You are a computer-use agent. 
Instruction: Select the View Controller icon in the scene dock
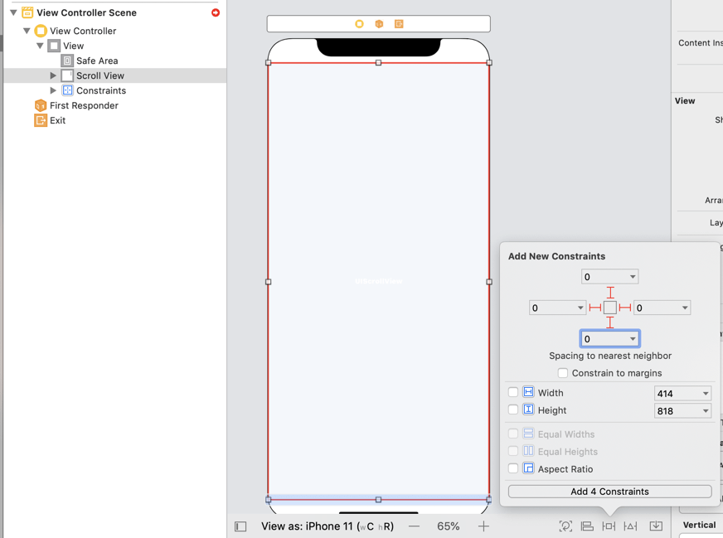pos(359,23)
